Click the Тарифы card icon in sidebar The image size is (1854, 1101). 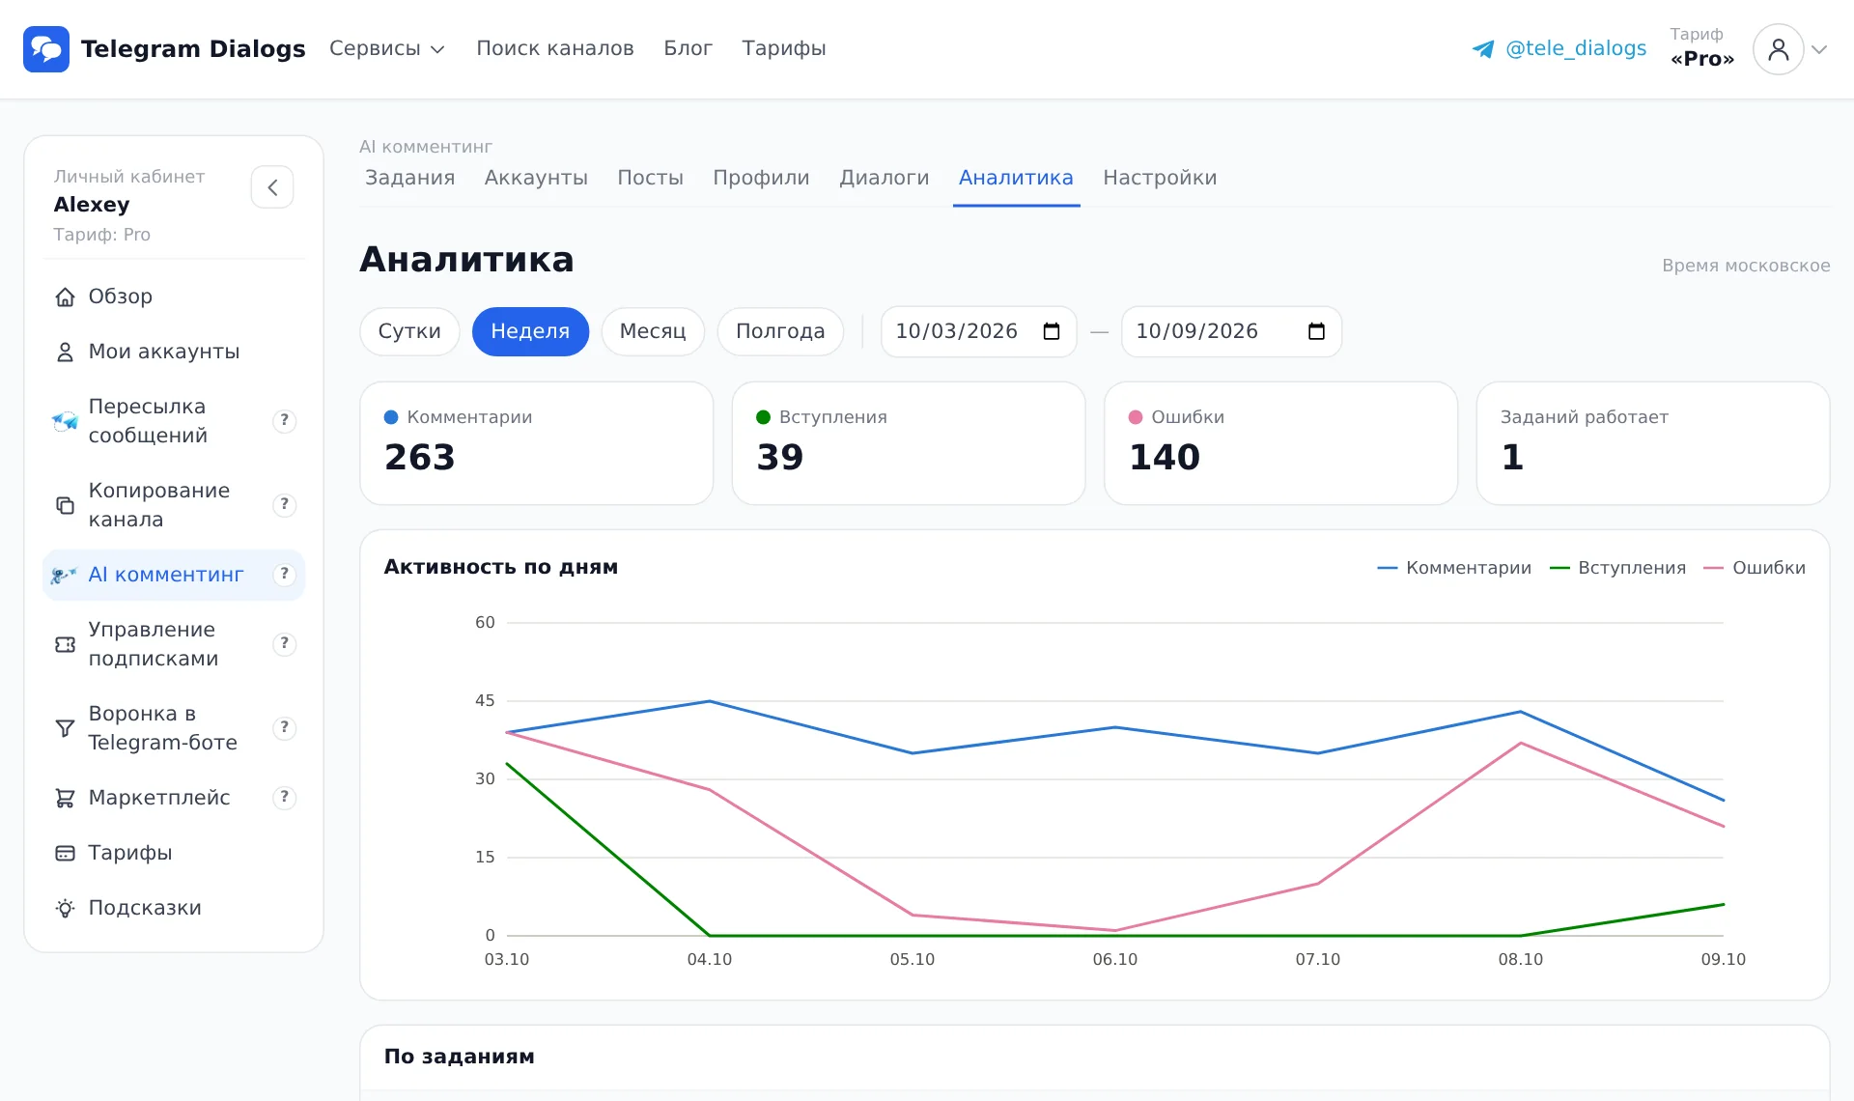[x=65, y=853]
